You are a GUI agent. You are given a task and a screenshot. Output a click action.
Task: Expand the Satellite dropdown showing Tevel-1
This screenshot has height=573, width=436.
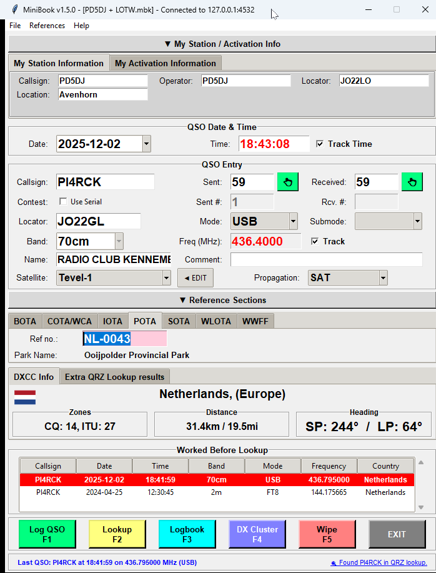(x=166, y=277)
